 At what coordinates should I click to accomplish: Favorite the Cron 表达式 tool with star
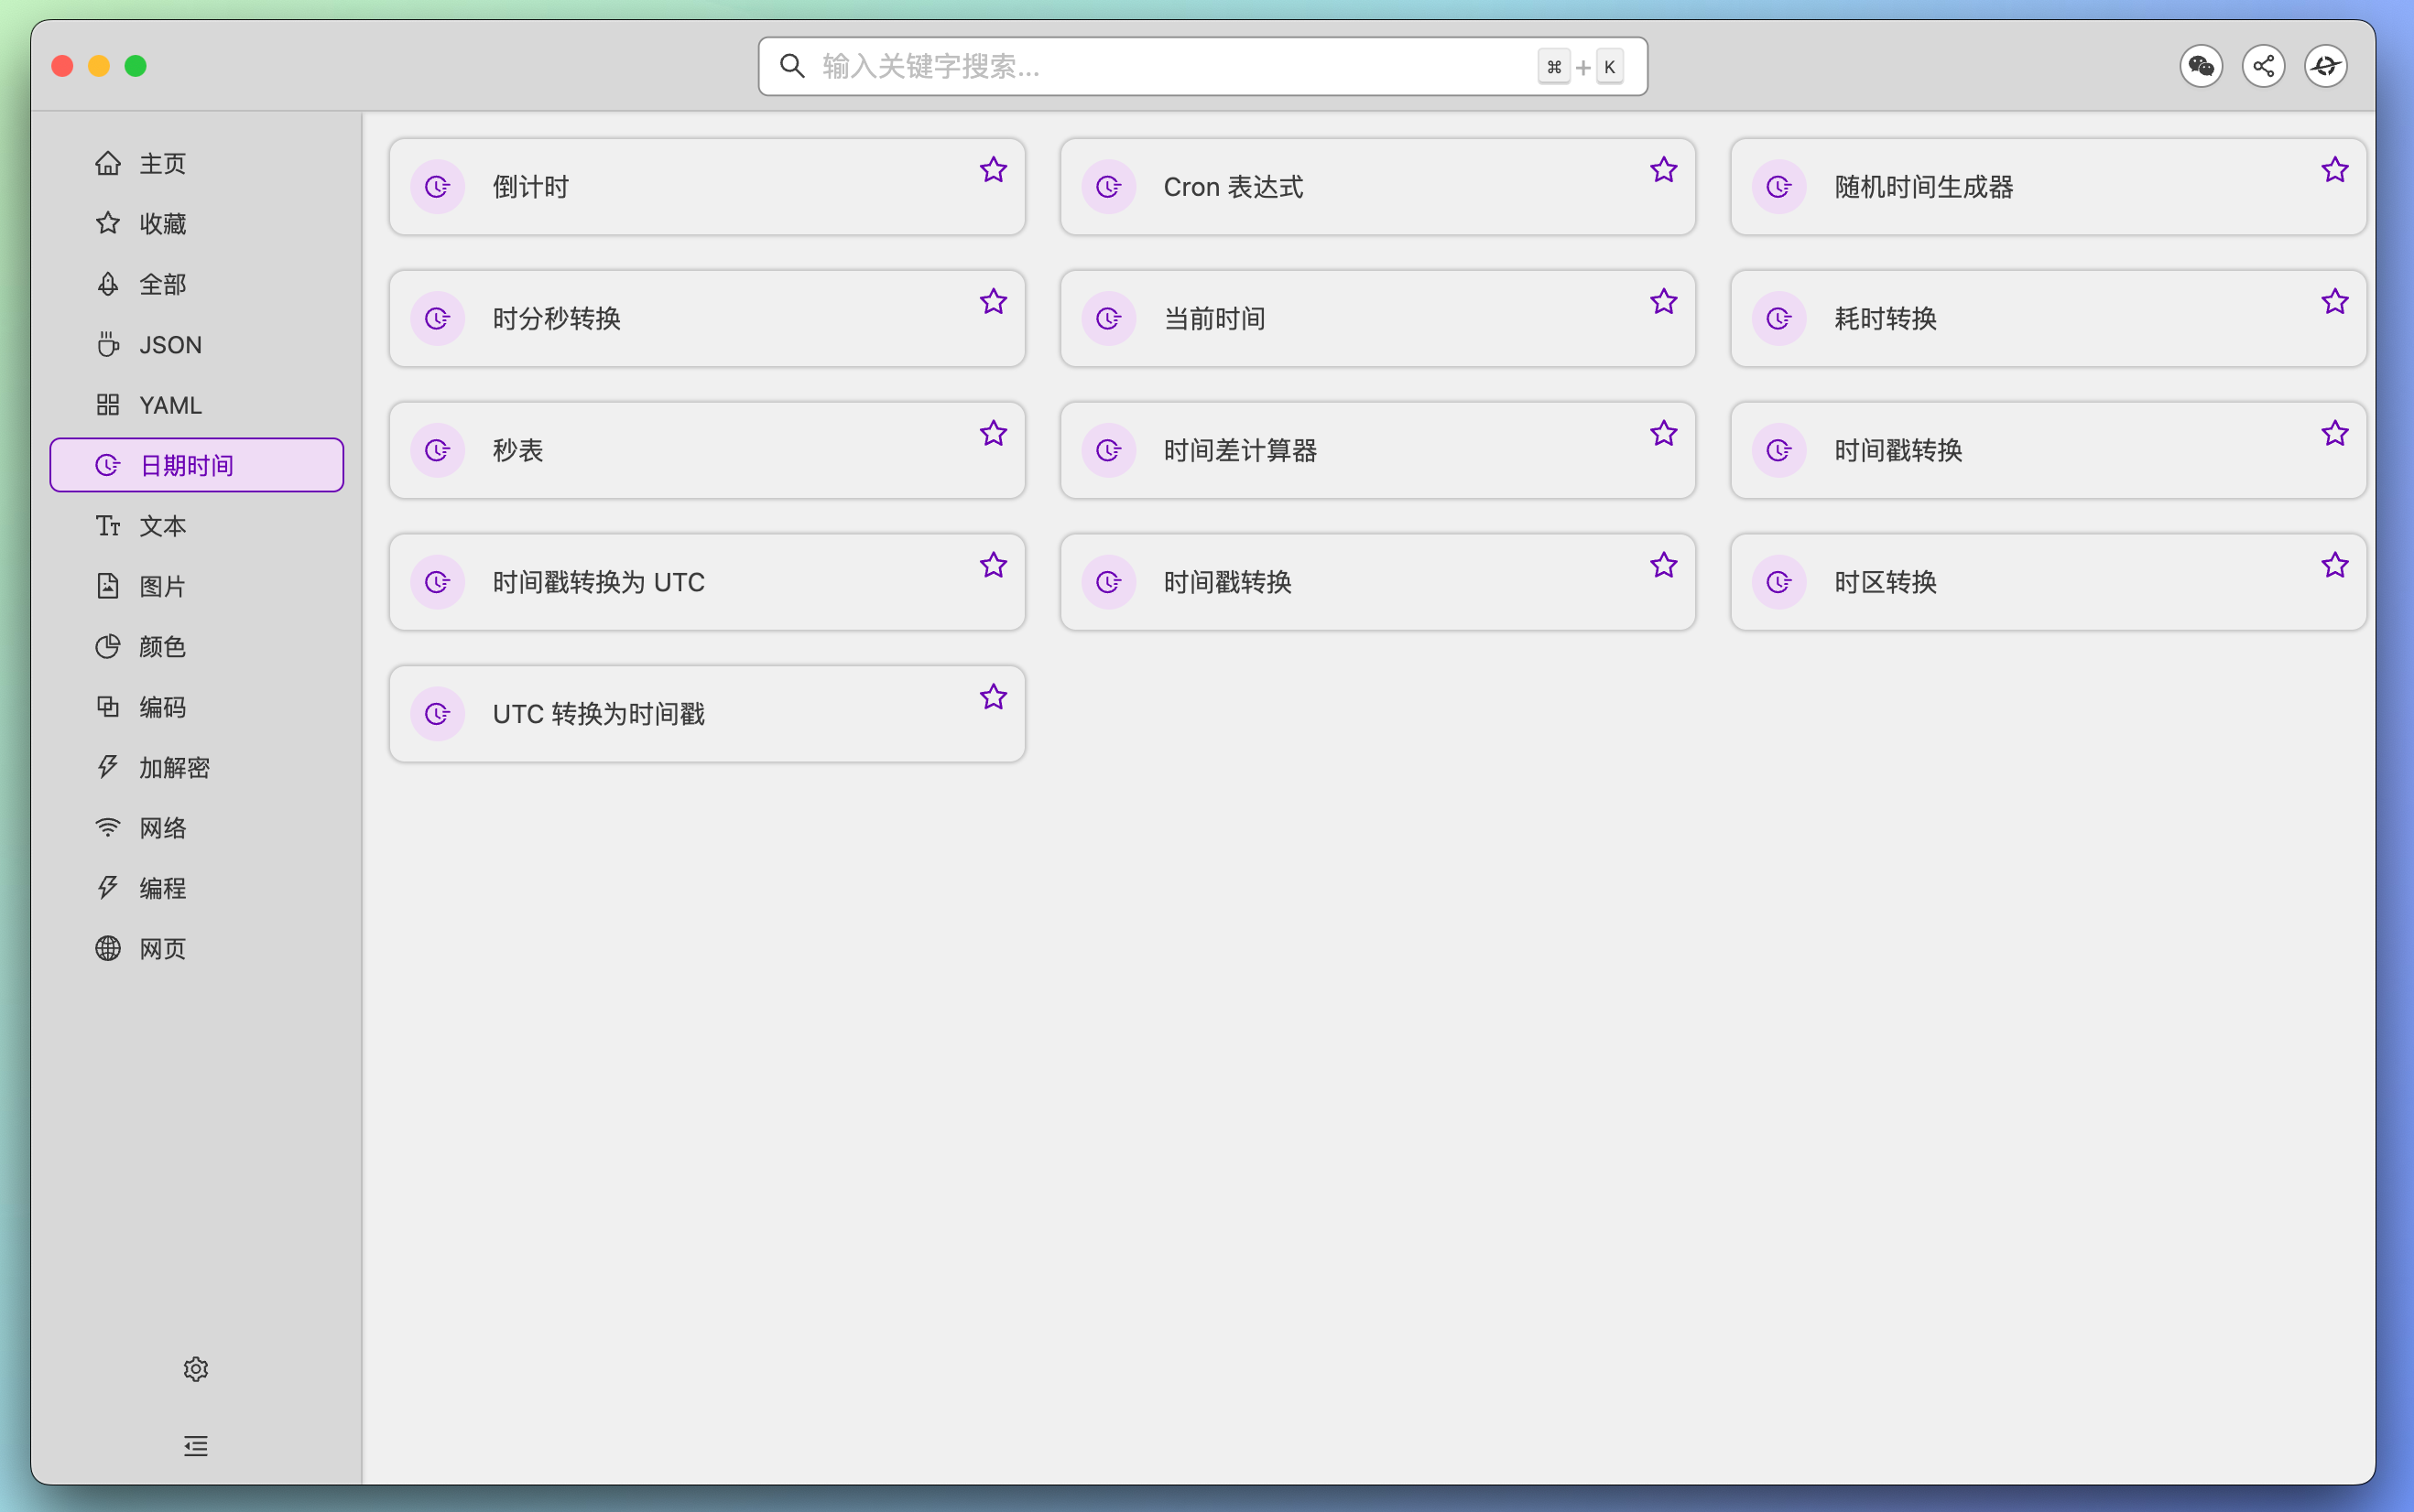pos(1663,170)
